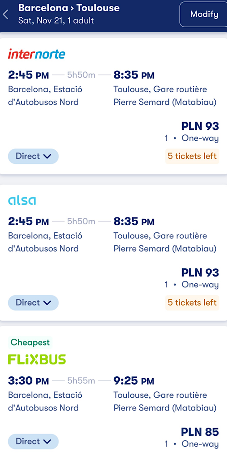Tap the Cheapest badge on FlixBus
The width and height of the screenshot is (227, 454).
(30, 342)
